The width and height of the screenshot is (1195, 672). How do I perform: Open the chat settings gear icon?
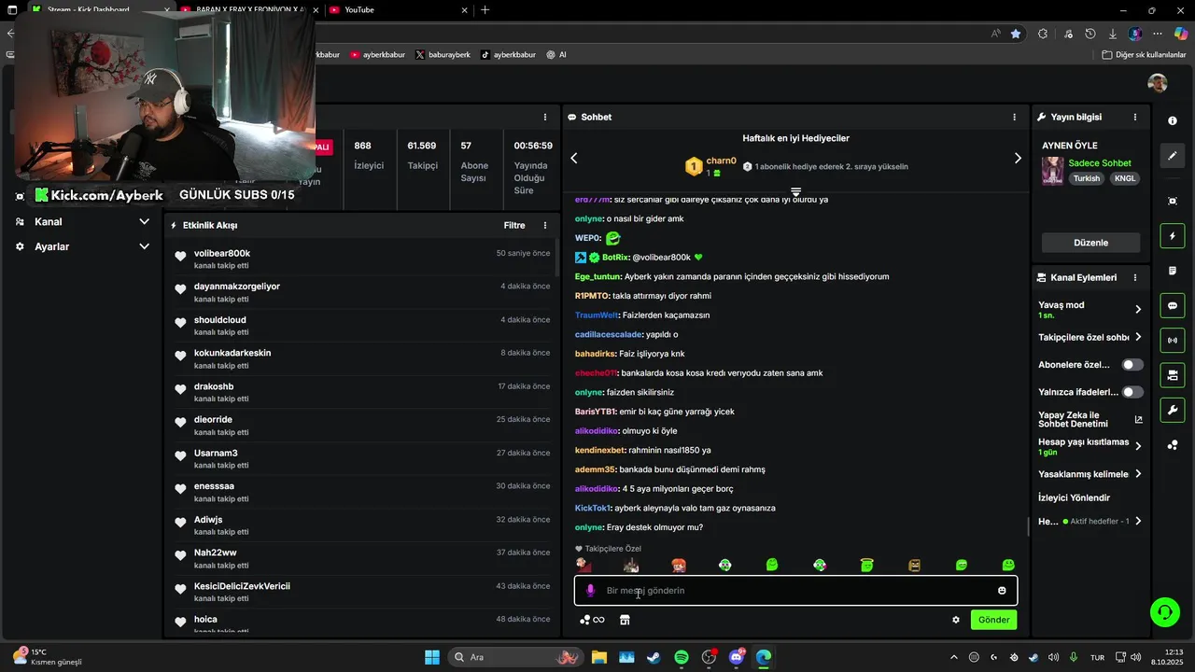[x=956, y=620]
